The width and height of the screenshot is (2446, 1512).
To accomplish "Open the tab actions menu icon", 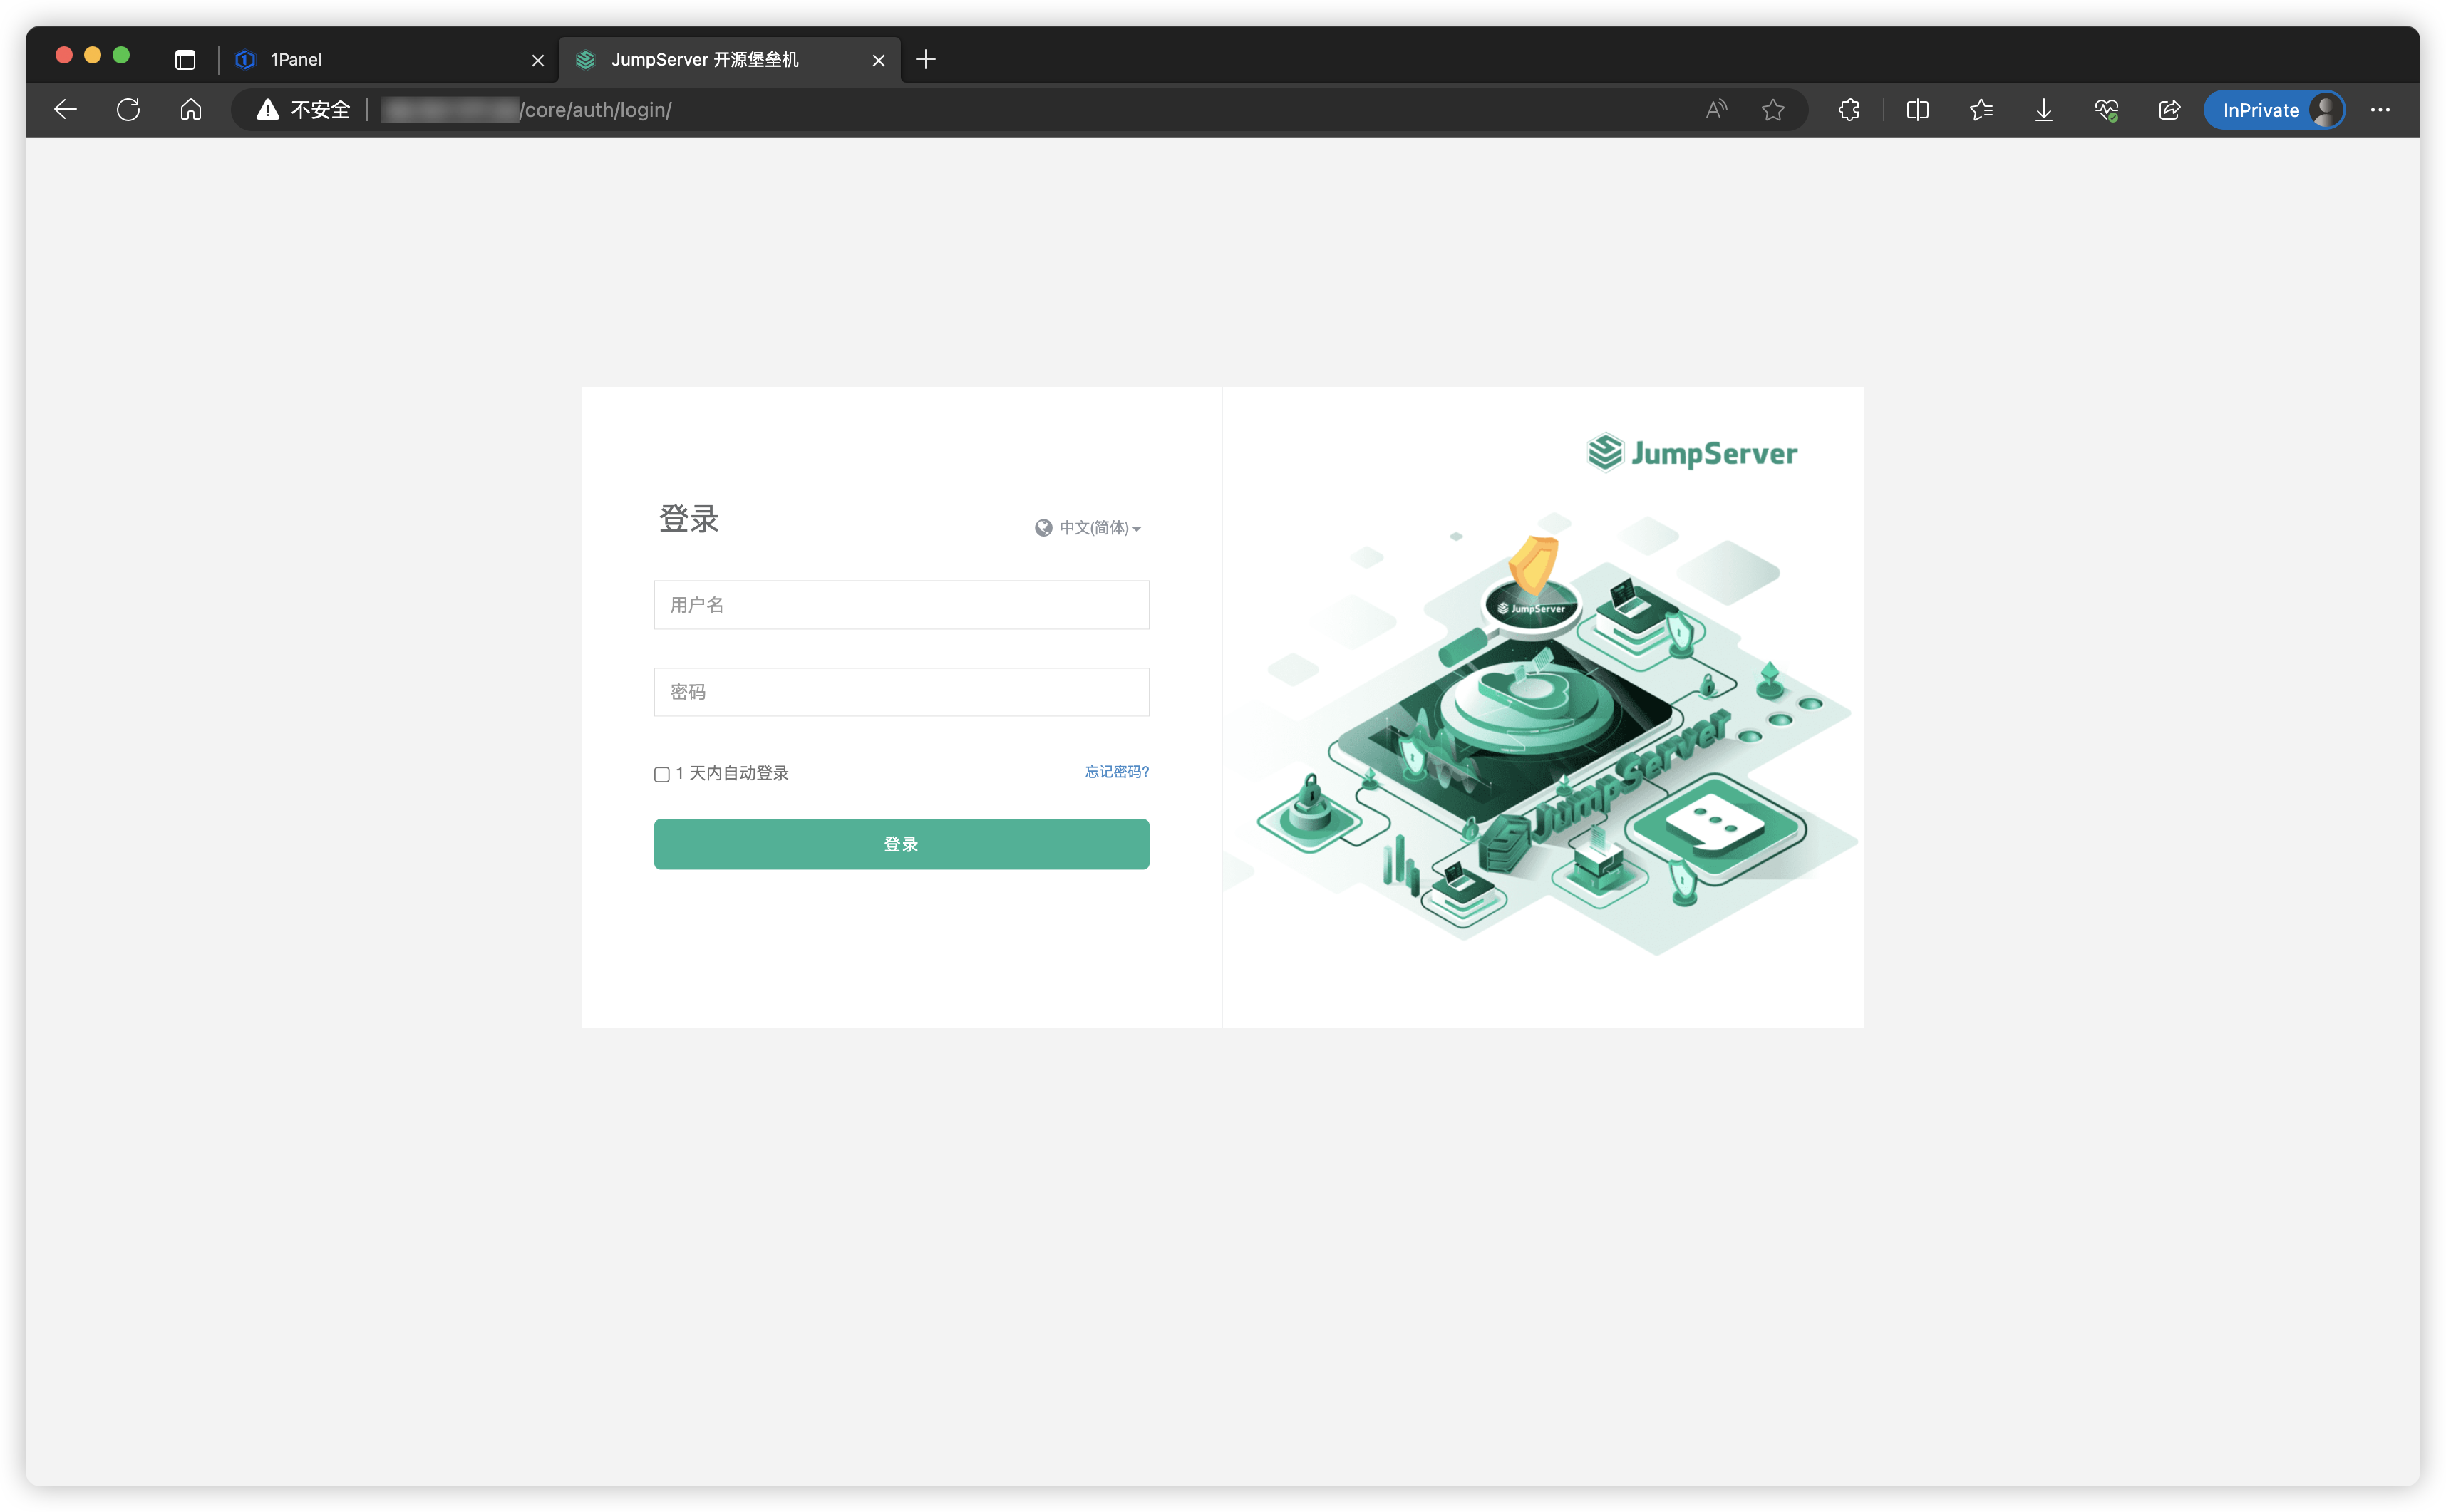I will pos(185,60).
